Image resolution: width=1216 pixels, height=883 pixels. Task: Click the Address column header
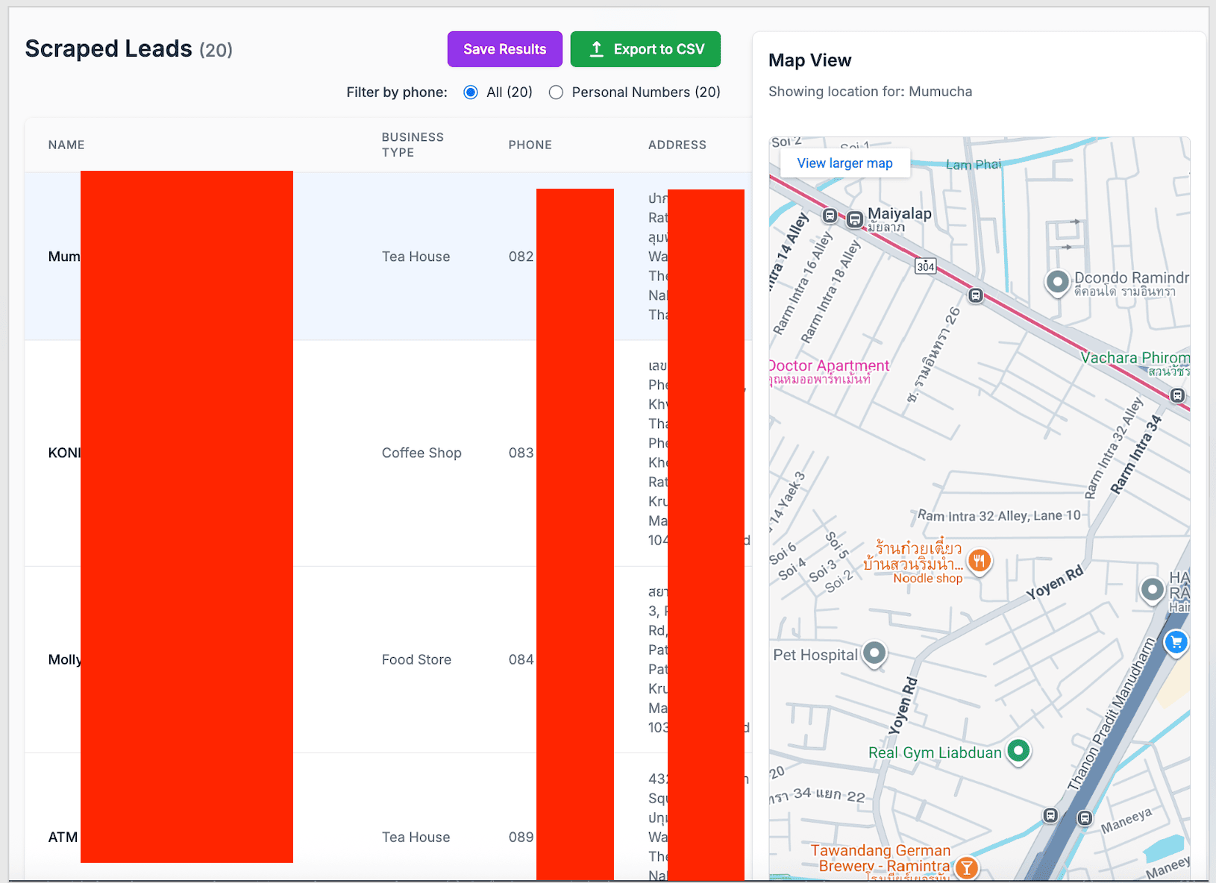[677, 145]
